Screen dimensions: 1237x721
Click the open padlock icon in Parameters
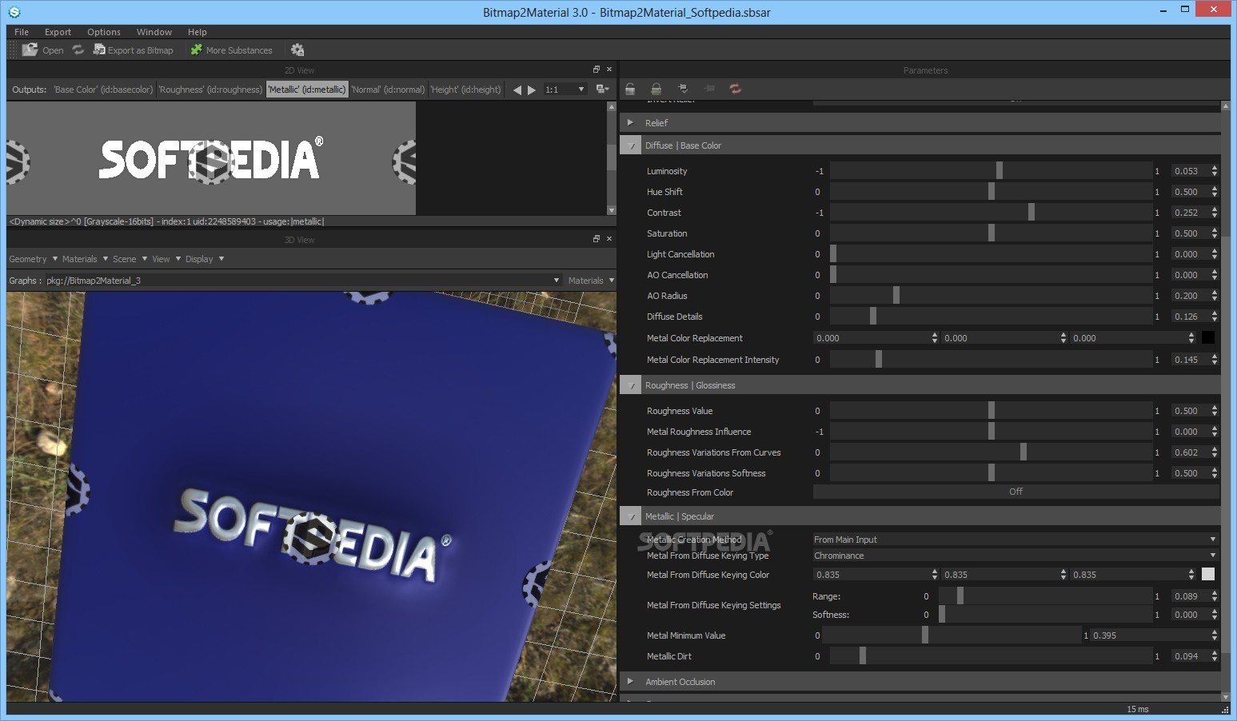630,89
